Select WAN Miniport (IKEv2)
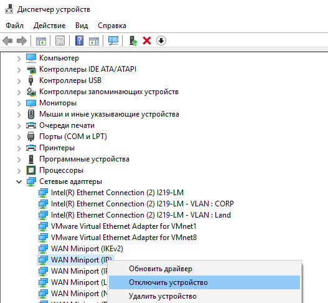The image size is (328, 303). pyautogui.click(x=87, y=249)
